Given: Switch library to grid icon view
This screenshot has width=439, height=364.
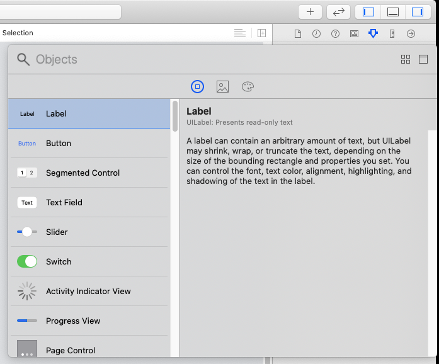Looking at the screenshot, I should pyautogui.click(x=406, y=59).
